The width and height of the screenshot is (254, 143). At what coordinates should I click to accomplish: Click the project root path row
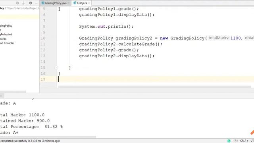(19, 8)
